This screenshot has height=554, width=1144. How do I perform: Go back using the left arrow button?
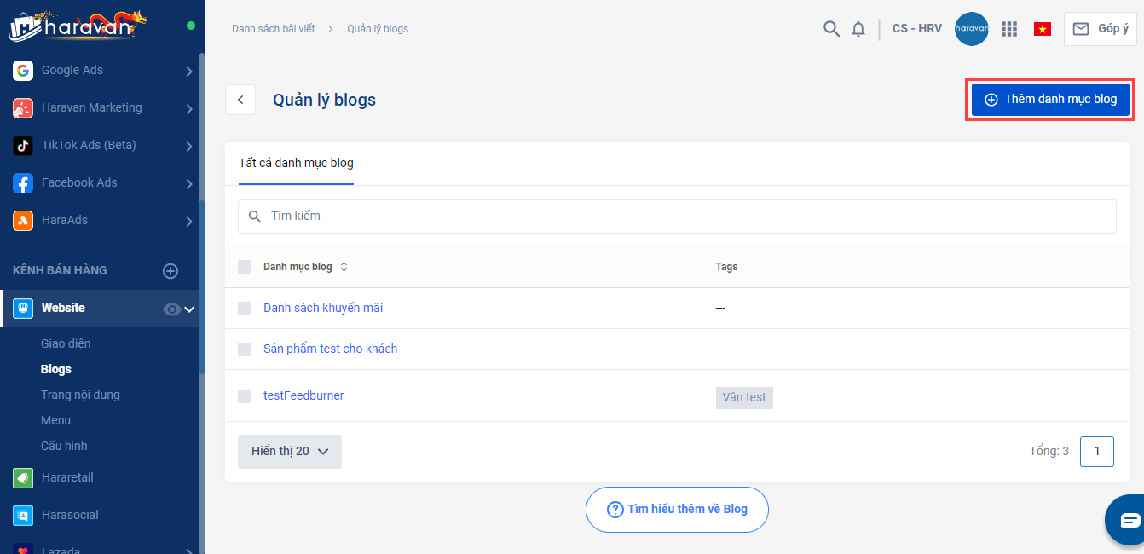pos(240,100)
